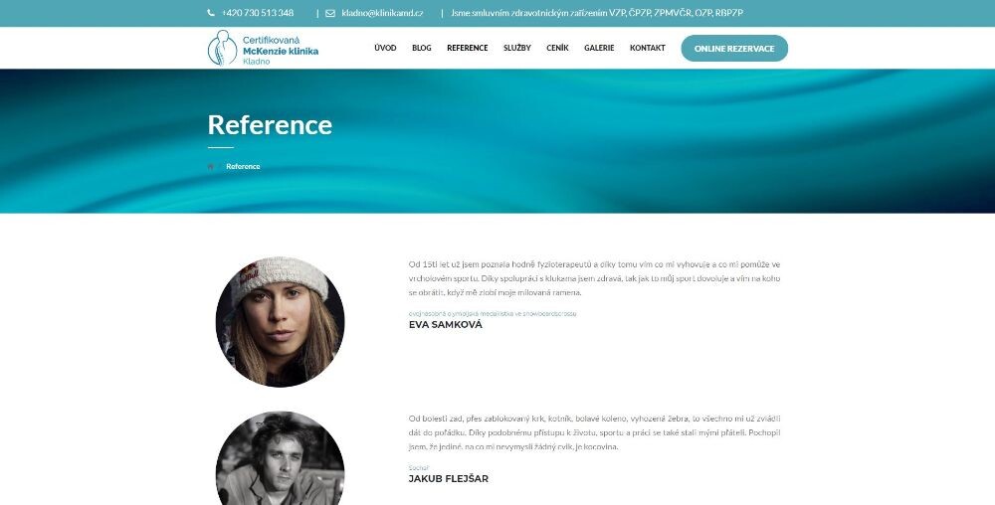Click Eva Samková's round portrait photo

tap(280, 321)
